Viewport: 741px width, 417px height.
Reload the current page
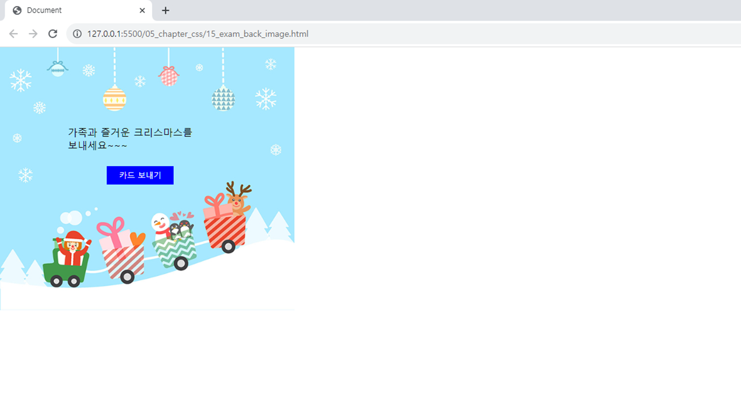pos(53,34)
